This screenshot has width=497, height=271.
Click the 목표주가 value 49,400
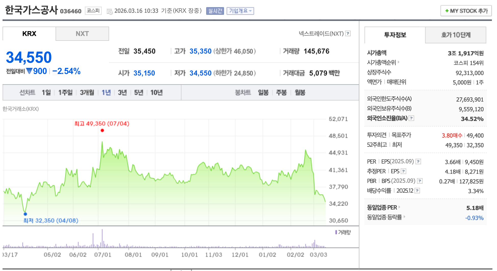click(x=475, y=135)
